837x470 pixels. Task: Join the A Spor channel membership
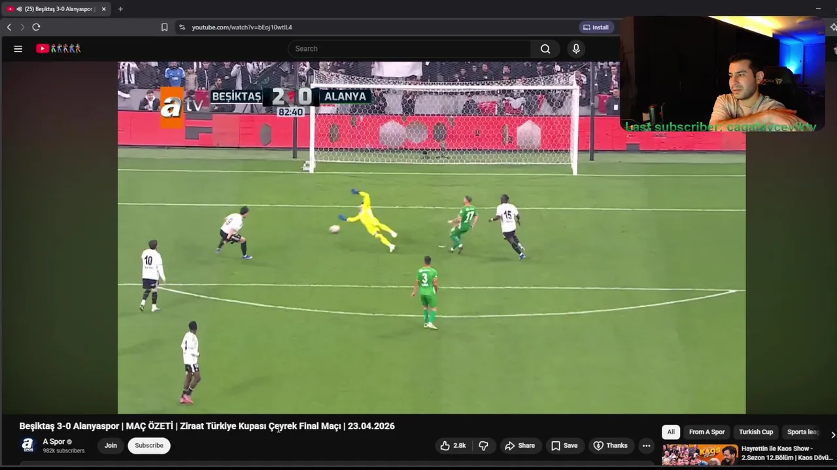coord(111,446)
